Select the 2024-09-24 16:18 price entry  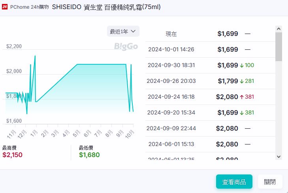click(x=209, y=97)
